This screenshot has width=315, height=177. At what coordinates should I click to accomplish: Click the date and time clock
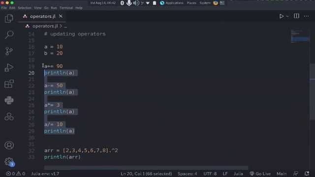click(x=103, y=3)
